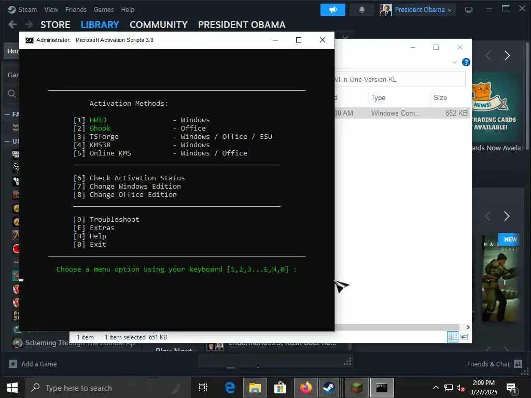Click the blue announcements megaphone button

point(333,10)
